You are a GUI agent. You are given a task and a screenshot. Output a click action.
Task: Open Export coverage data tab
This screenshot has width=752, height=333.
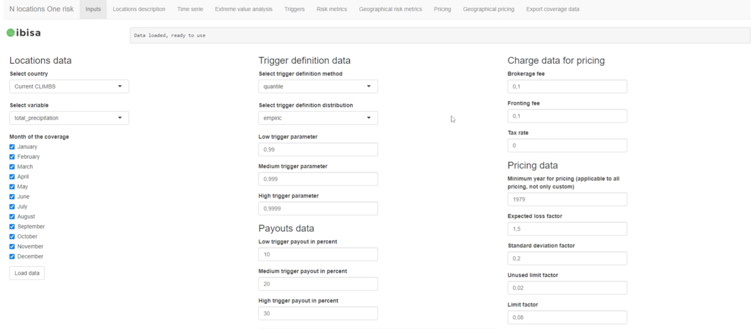pos(553,9)
